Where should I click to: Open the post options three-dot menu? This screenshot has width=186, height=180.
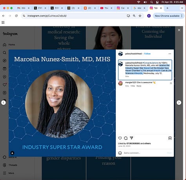[170, 54]
